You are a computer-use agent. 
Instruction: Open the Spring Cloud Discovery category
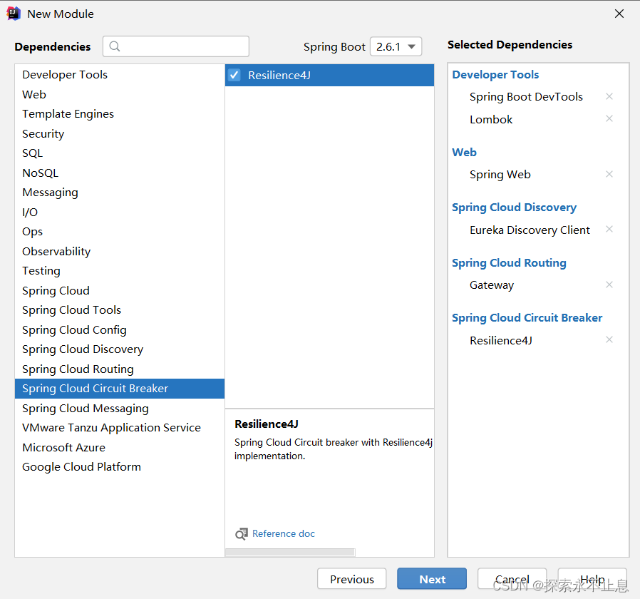point(83,349)
